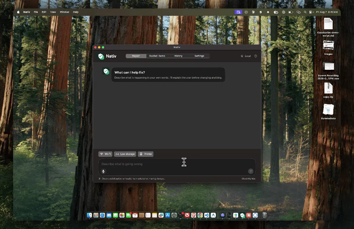Open Reminders from the dock
This screenshot has height=229, width=354.
(x=148, y=215)
